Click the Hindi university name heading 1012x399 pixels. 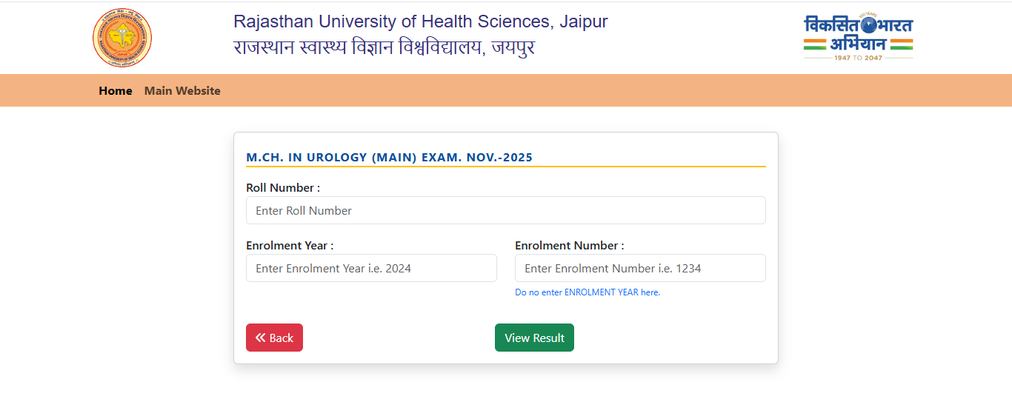(x=384, y=48)
